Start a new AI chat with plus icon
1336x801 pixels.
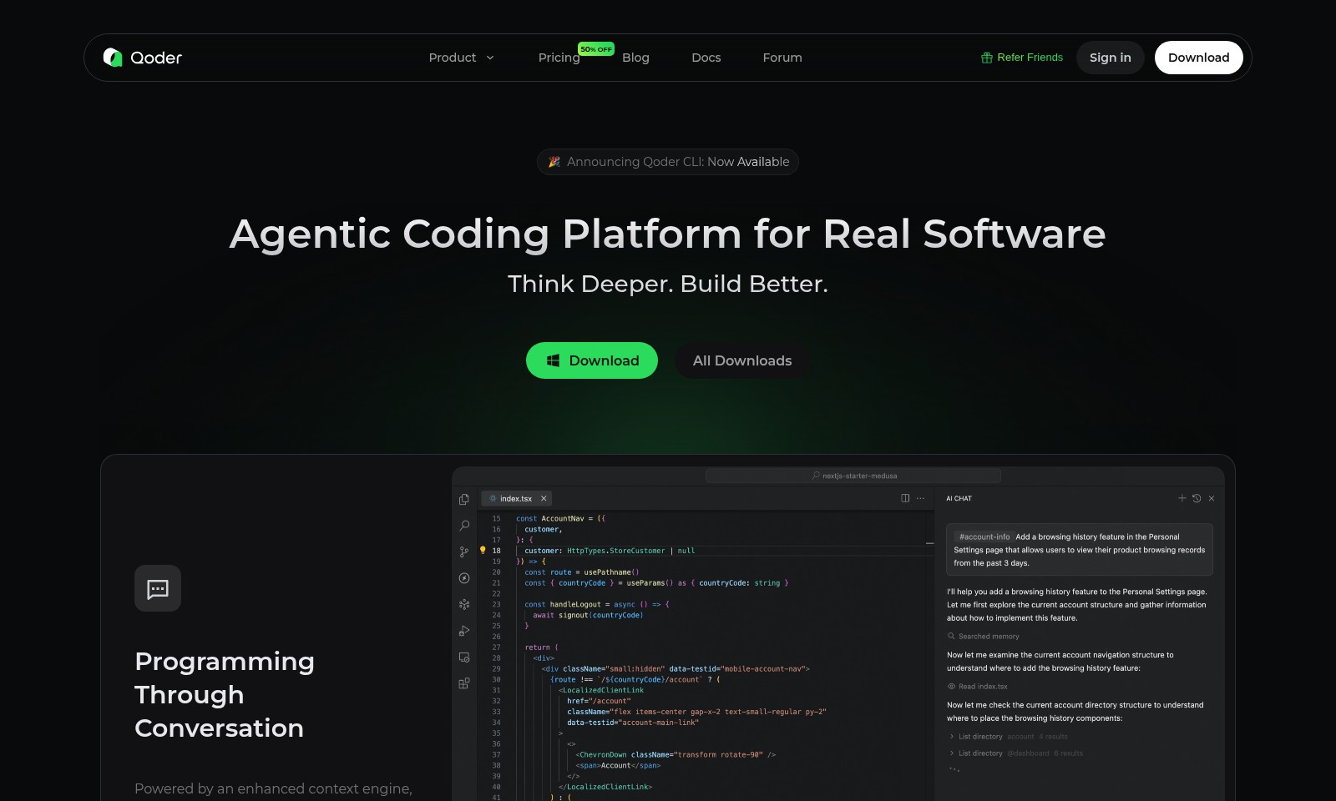click(1182, 498)
